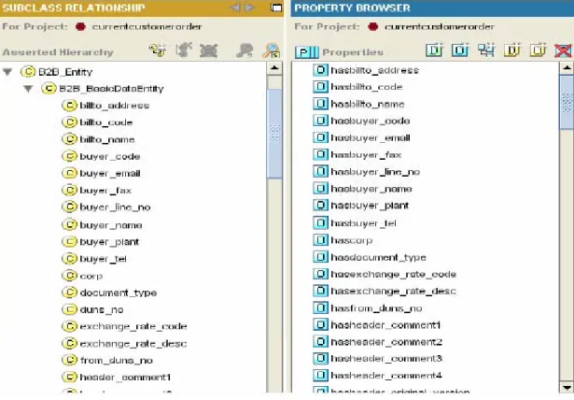Click the property list scrollbar down arrow

point(567,387)
